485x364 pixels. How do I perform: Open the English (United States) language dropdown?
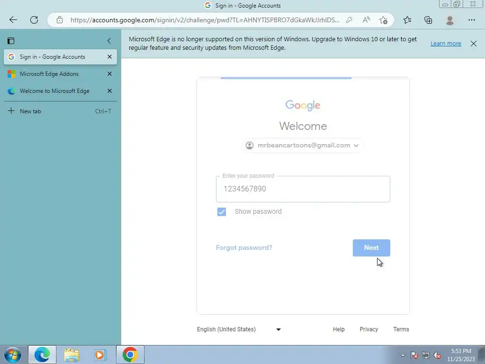pyautogui.click(x=239, y=329)
